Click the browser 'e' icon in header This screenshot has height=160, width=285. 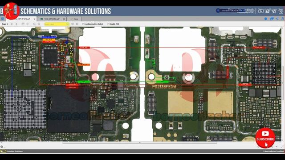(x=267, y=11)
